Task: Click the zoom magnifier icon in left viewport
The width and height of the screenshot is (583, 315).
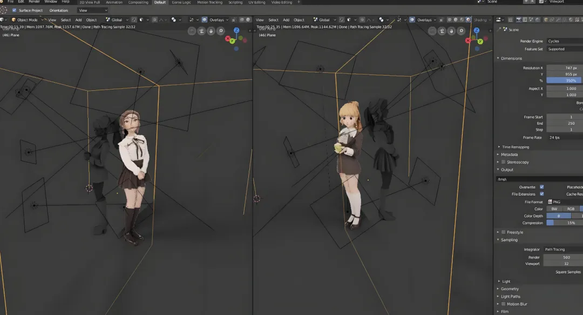Action: (x=221, y=31)
